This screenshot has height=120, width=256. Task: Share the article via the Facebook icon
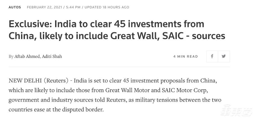pos(212,57)
